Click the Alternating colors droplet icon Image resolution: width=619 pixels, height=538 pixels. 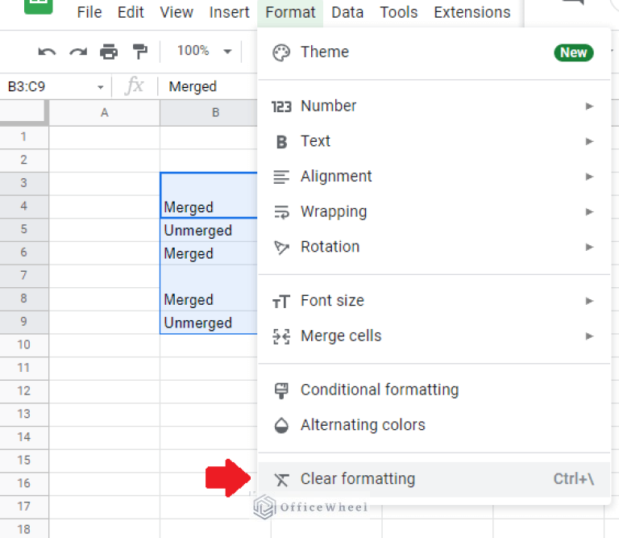click(x=281, y=426)
